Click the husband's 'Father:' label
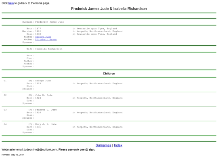 click(x=29, y=37)
